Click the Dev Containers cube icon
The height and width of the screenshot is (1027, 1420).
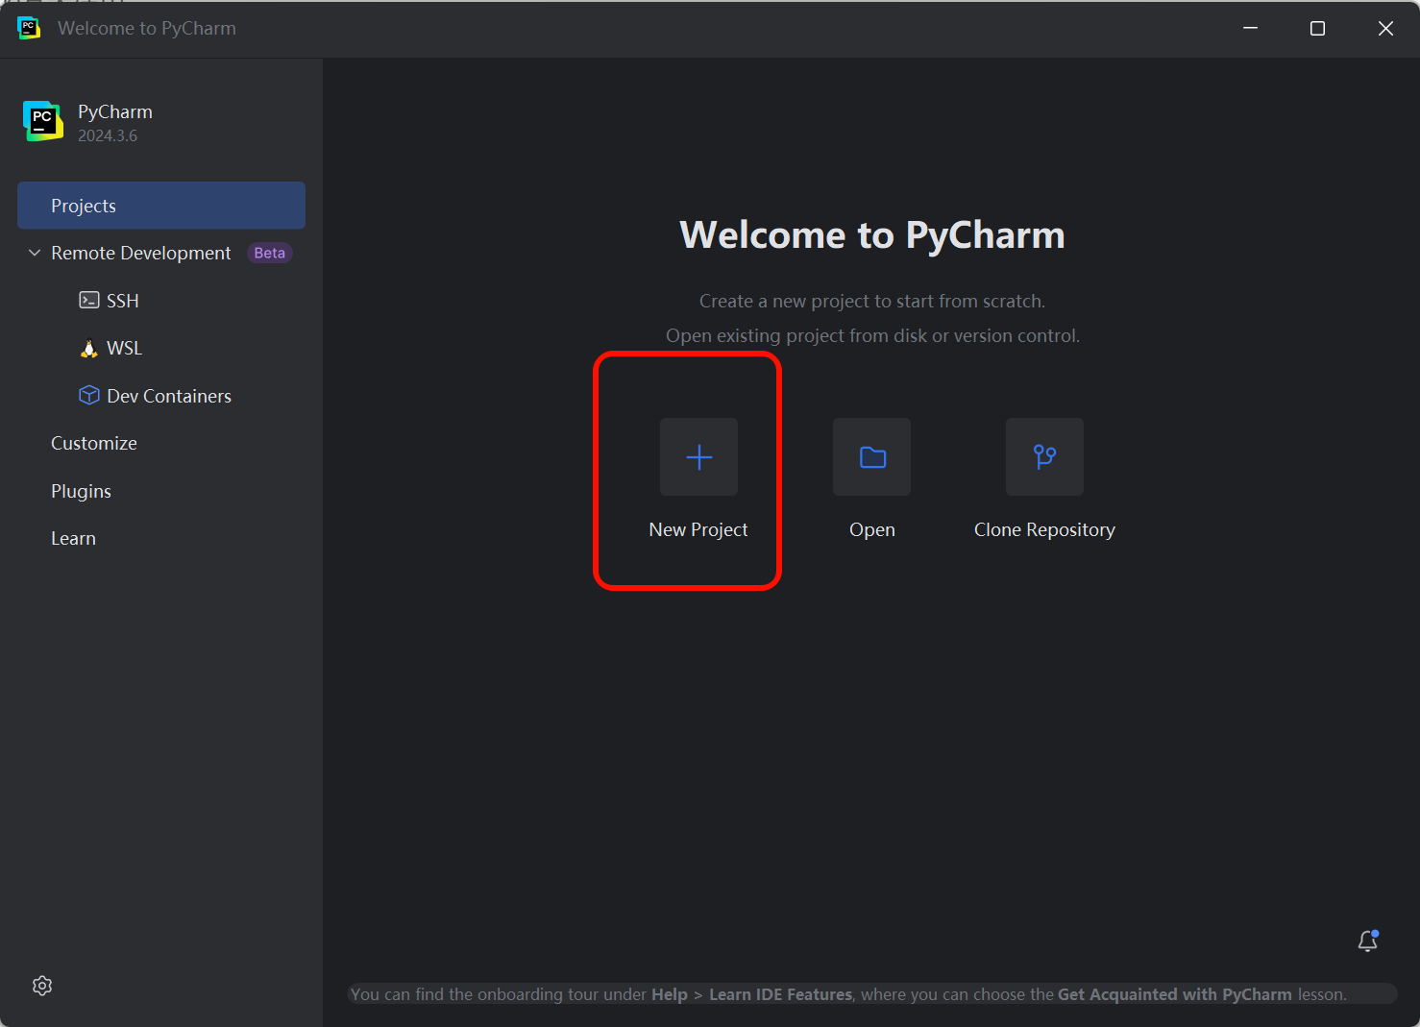coord(89,395)
